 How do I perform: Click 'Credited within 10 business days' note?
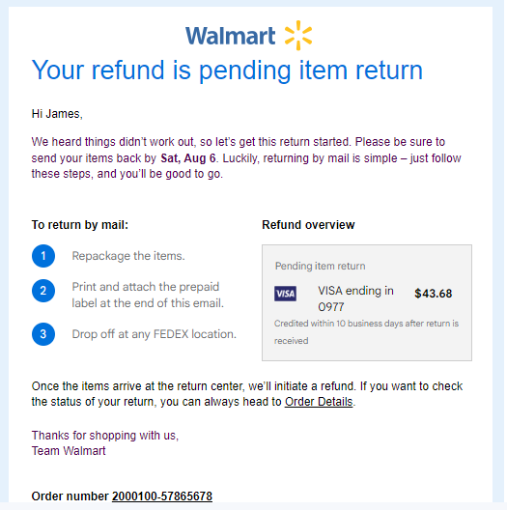tap(366, 332)
